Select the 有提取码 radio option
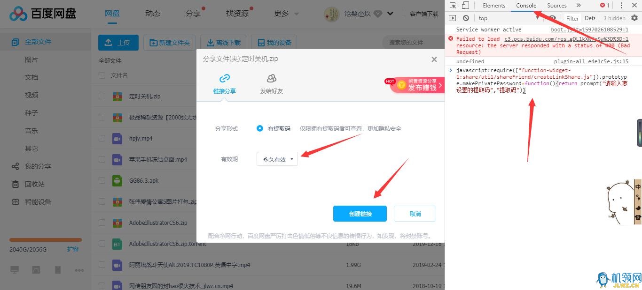The height and width of the screenshot is (290, 642). click(x=260, y=128)
